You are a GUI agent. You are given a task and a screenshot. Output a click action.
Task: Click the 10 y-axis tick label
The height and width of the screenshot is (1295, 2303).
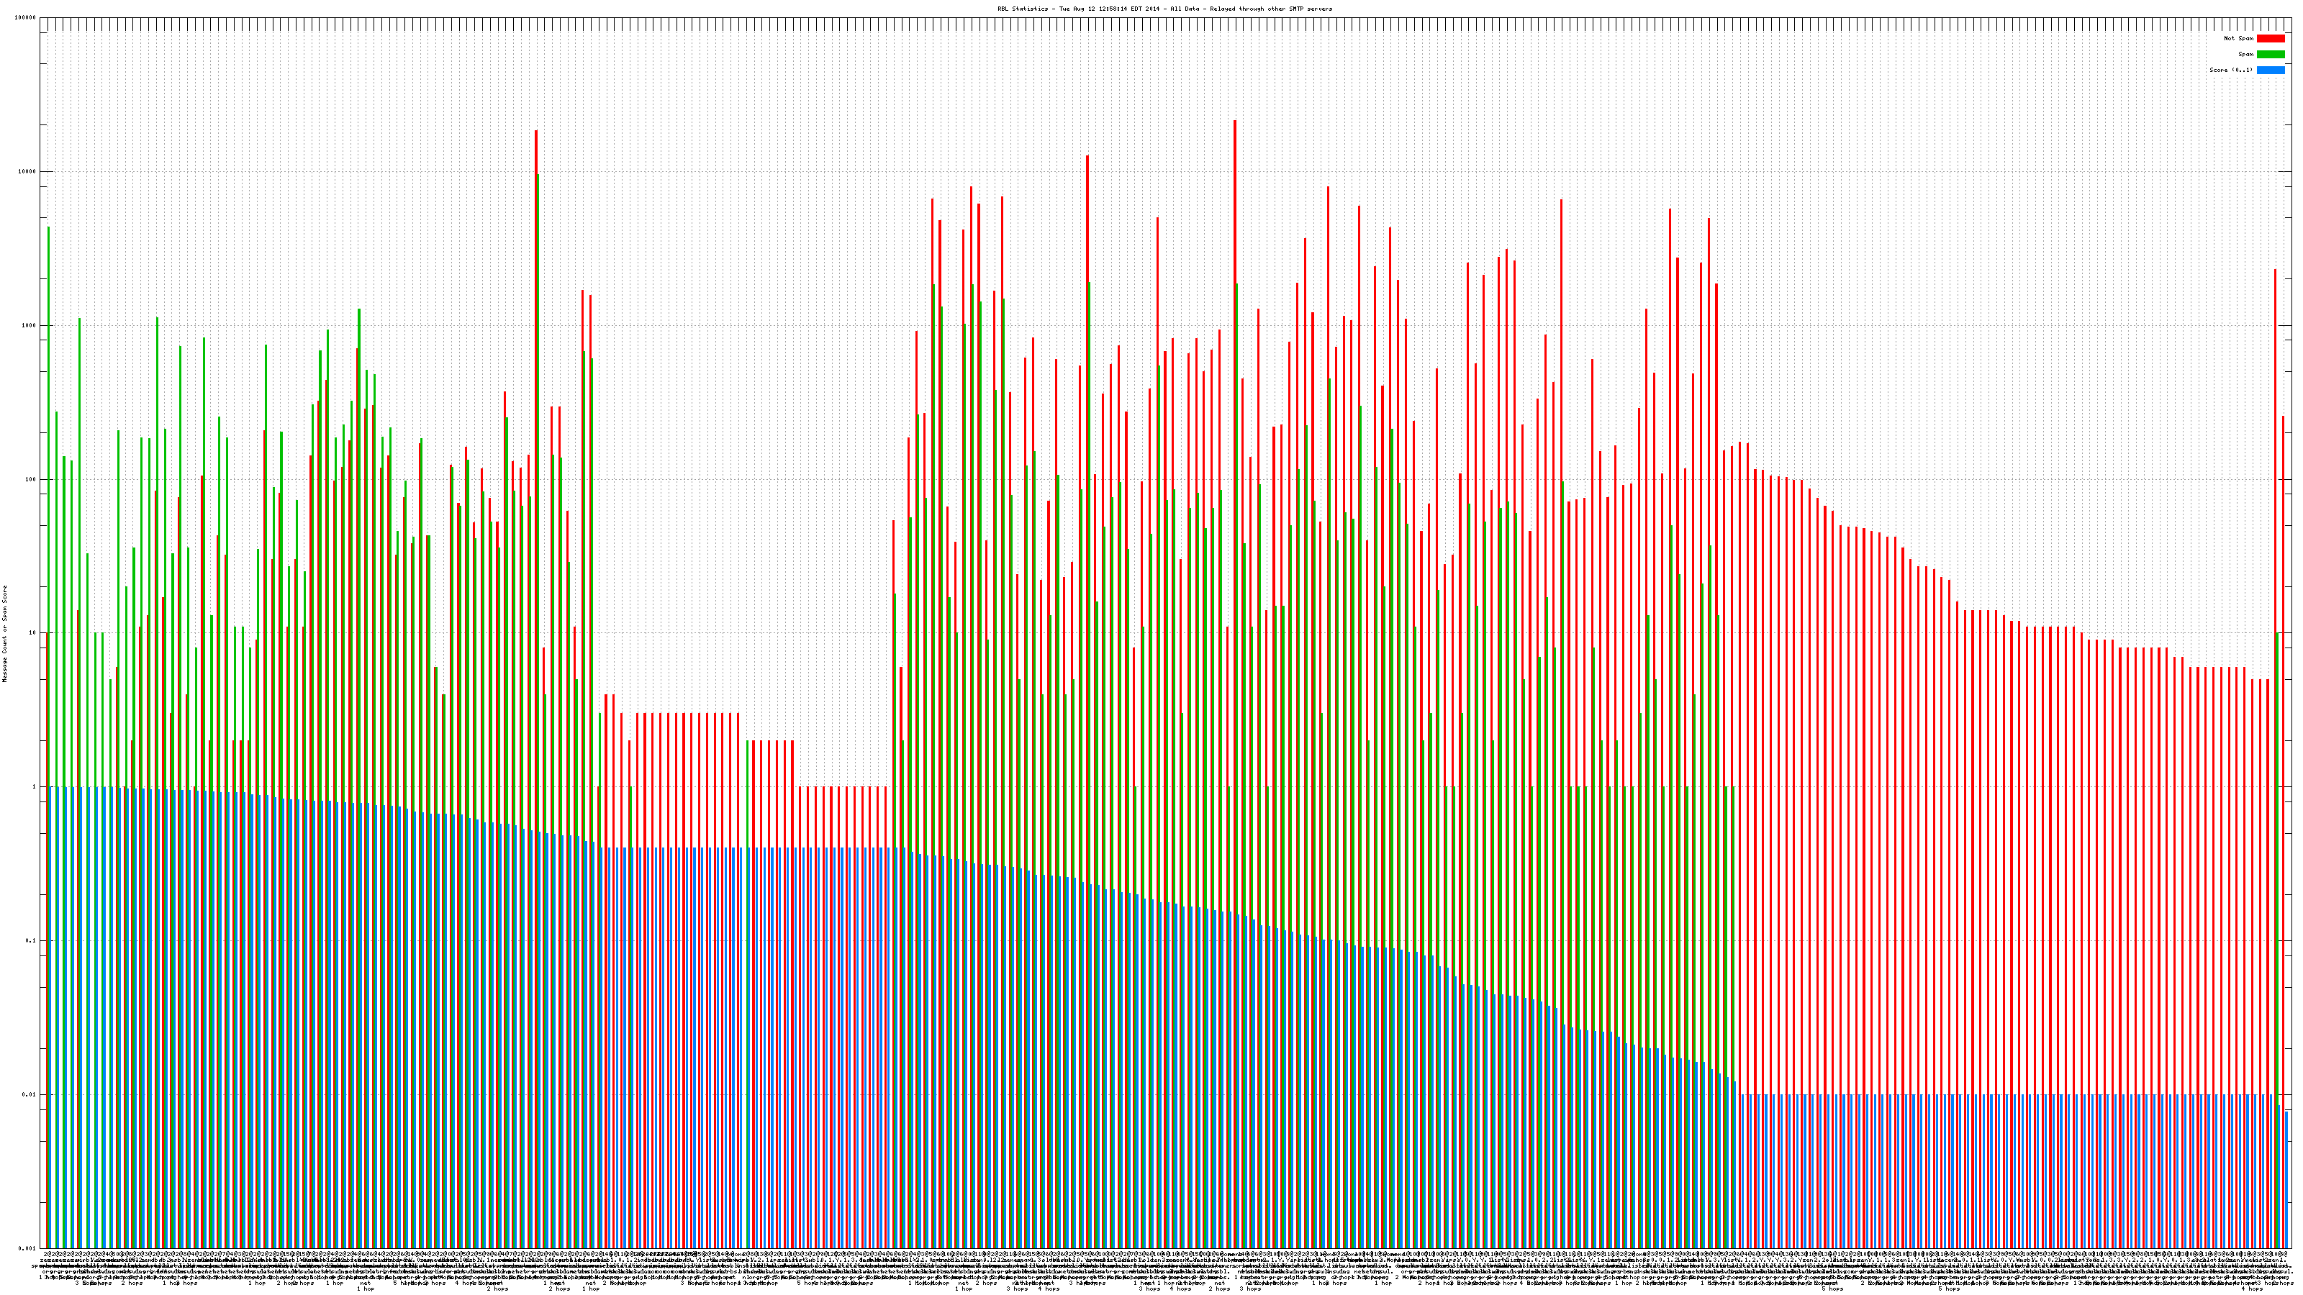(33, 633)
